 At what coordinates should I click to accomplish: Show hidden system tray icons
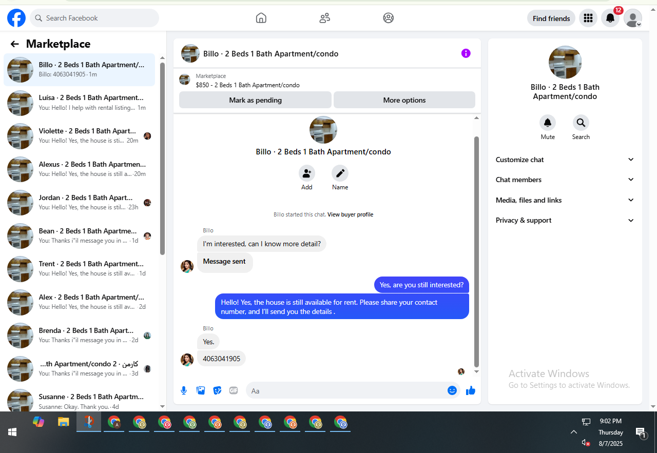[x=573, y=432]
